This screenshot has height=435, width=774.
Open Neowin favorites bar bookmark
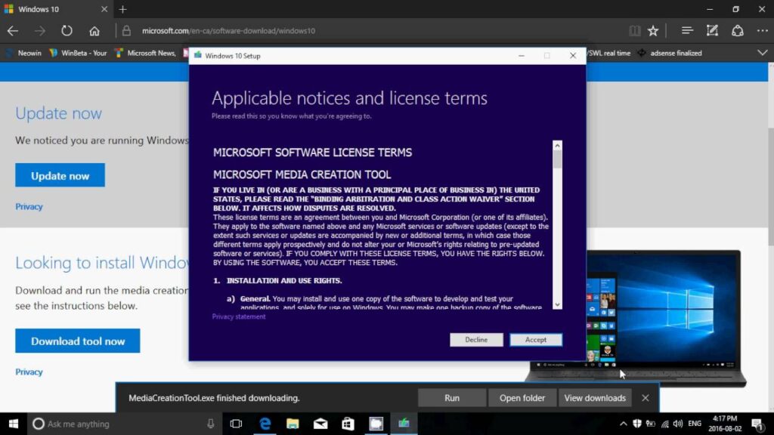pyautogui.click(x=23, y=54)
